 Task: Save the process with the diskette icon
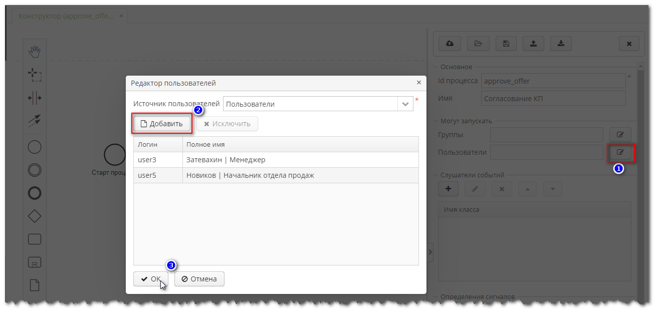click(x=506, y=43)
